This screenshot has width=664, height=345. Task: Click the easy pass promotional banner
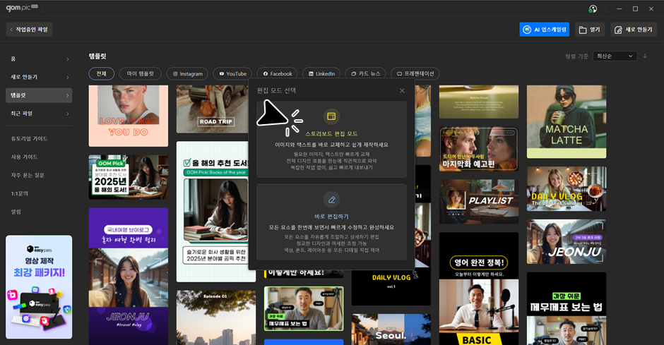click(39, 287)
